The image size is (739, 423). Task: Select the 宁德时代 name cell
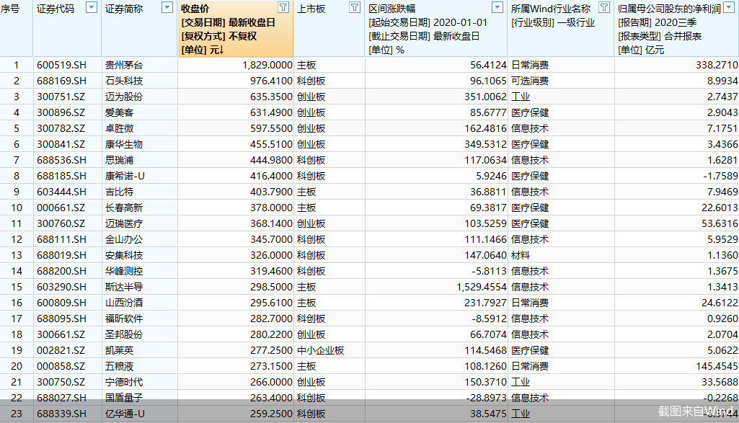tap(124, 382)
